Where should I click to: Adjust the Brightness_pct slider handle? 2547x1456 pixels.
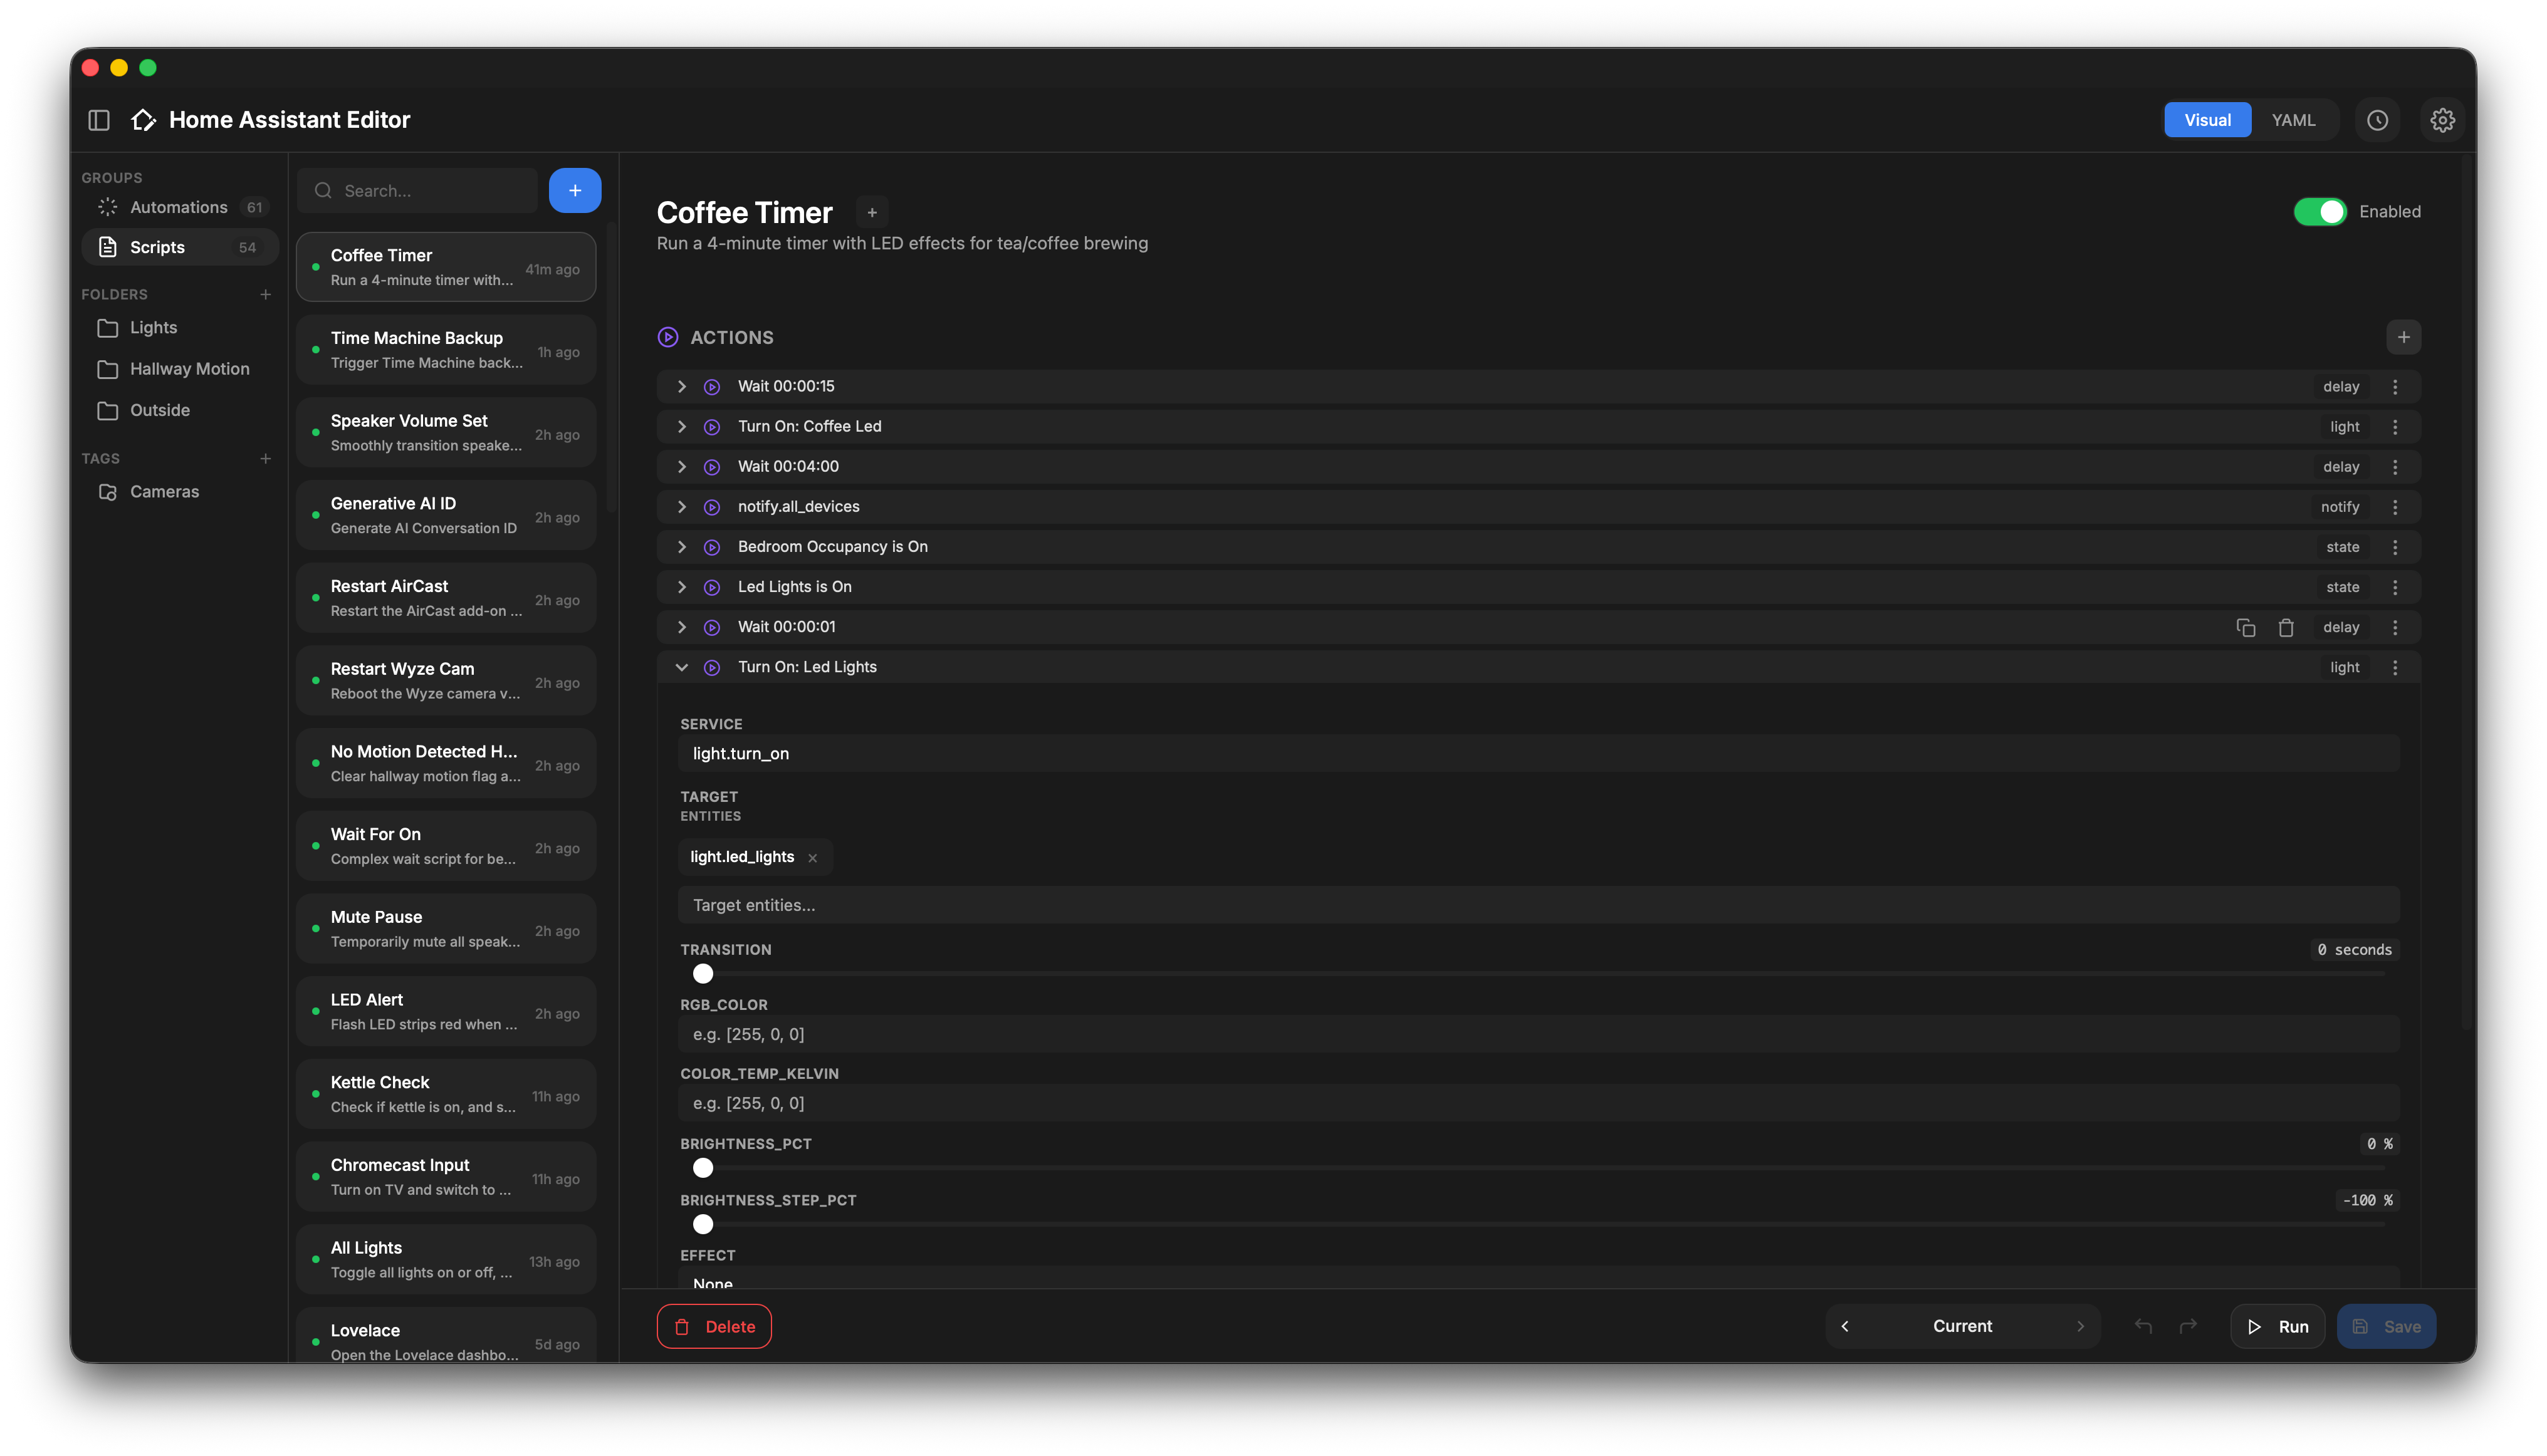pyautogui.click(x=703, y=1167)
